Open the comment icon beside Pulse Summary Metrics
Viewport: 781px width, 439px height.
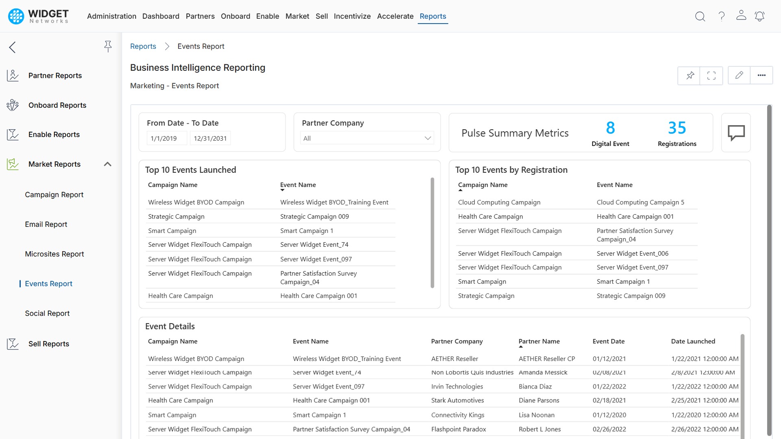(736, 133)
